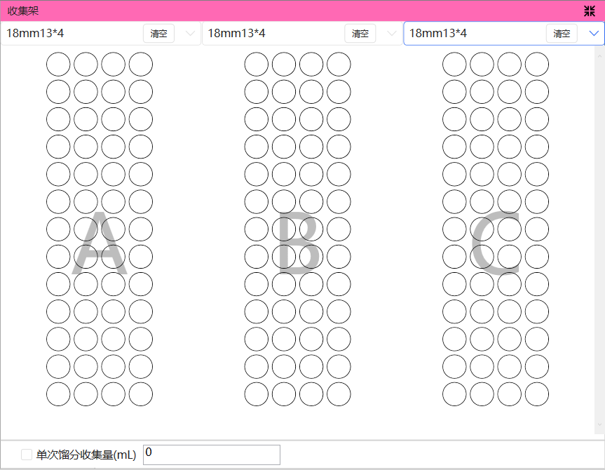Image resolution: width=605 pixels, height=470 pixels.
Task: Focus the 单次馏分收集量 volume input field
Action: coord(212,455)
